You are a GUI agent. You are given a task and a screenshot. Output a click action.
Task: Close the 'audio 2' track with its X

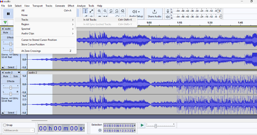point(3,73)
